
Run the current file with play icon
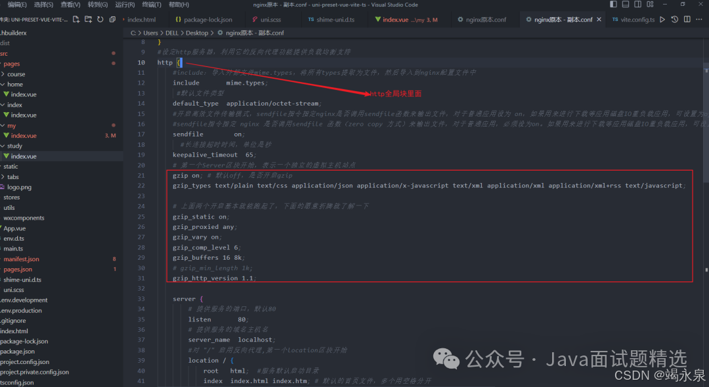coord(662,20)
